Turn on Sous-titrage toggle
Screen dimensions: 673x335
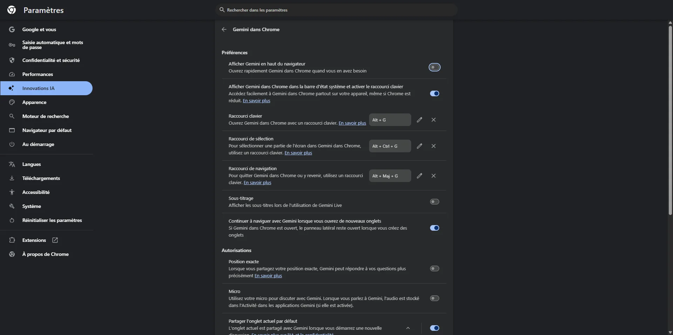tap(435, 202)
